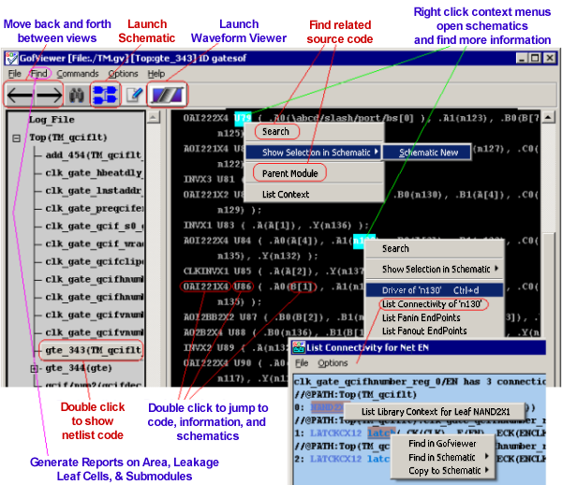Click the binoculars search icon in toolbar

click(x=75, y=94)
